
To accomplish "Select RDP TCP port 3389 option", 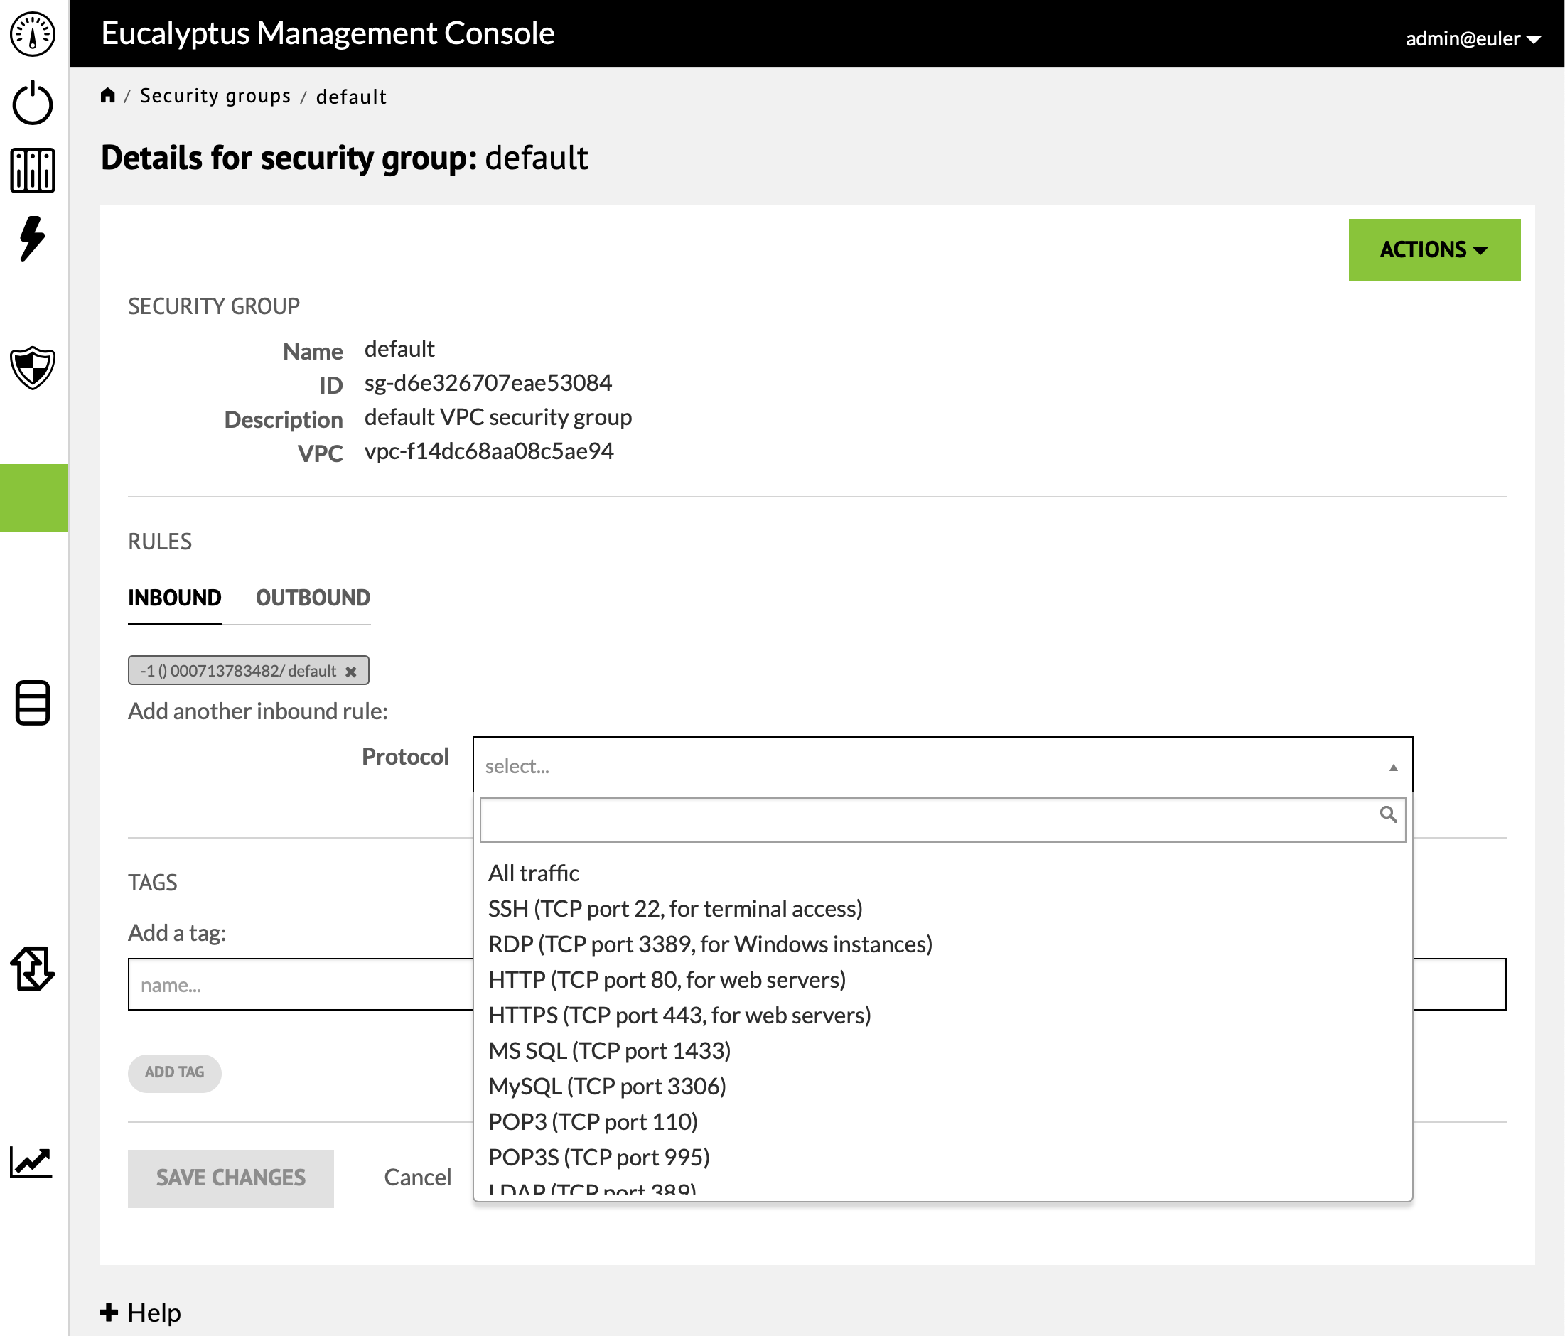I will coord(942,944).
